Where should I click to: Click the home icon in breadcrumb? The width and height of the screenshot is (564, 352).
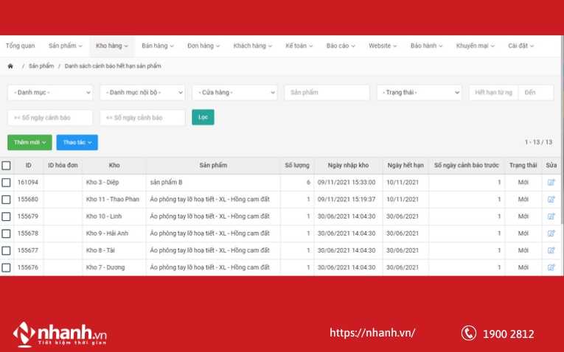[x=10, y=66]
